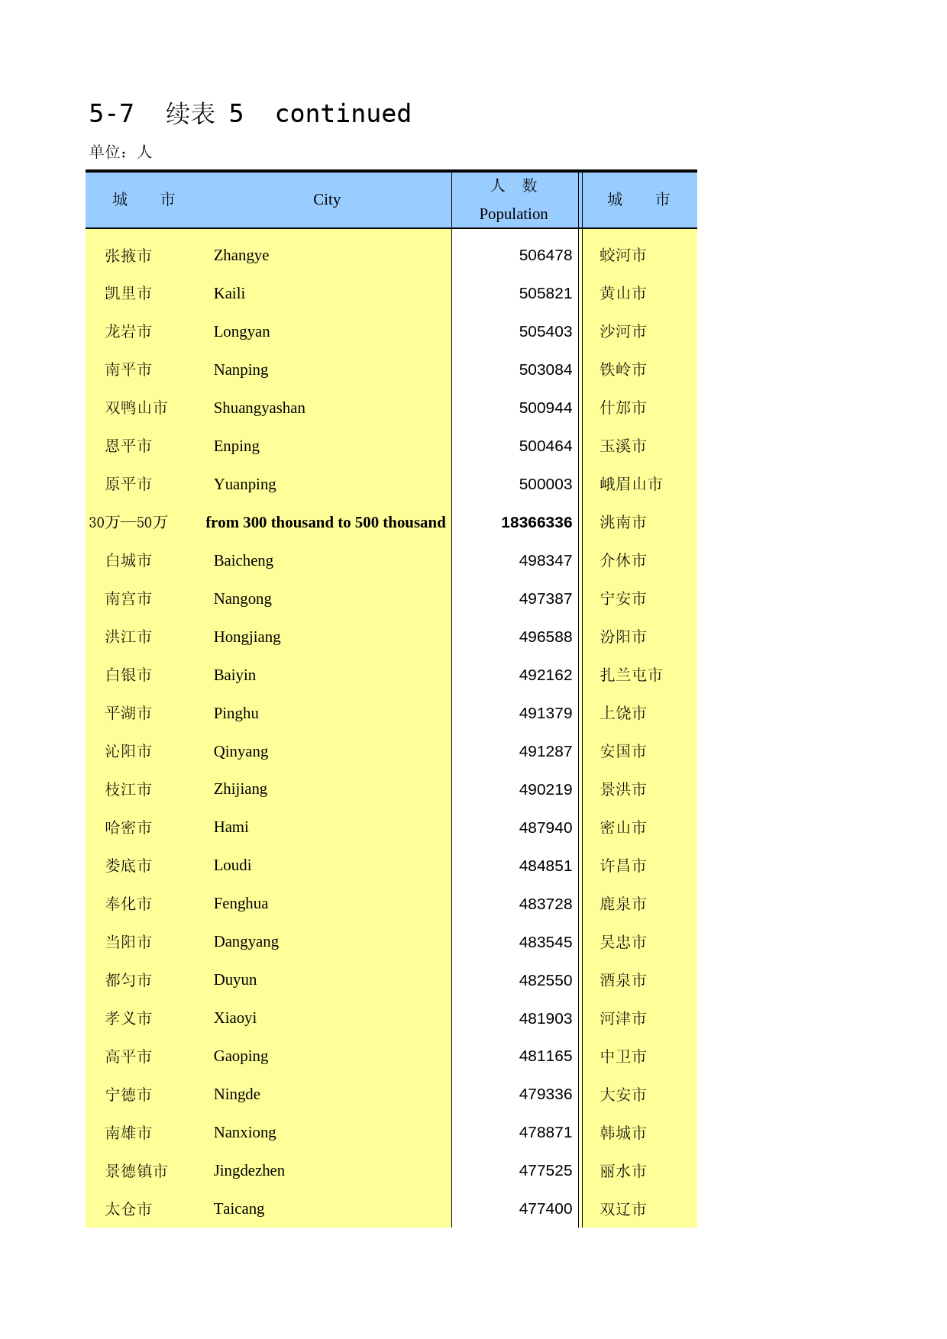Click the Baiyin city cell
This screenshot has width=947, height=1339.
pos(234,675)
